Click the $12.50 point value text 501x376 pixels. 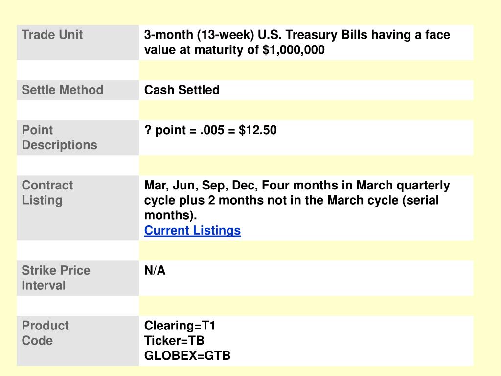pos(257,130)
